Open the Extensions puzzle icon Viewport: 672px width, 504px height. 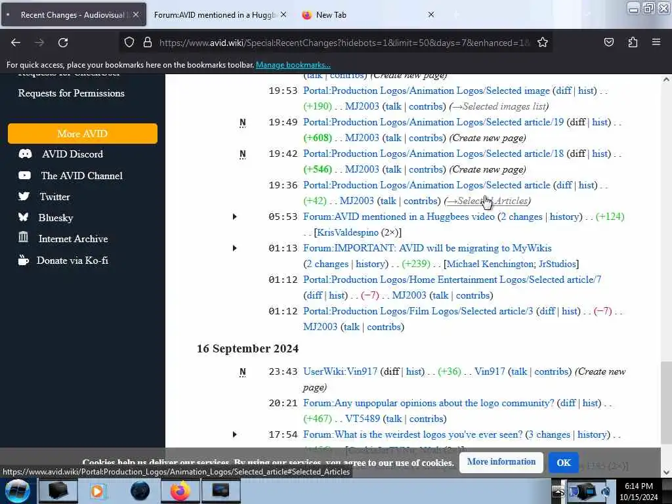[633, 43]
